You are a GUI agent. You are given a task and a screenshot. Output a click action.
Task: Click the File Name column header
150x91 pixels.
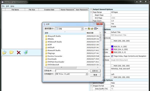click(x=15, y=10)
